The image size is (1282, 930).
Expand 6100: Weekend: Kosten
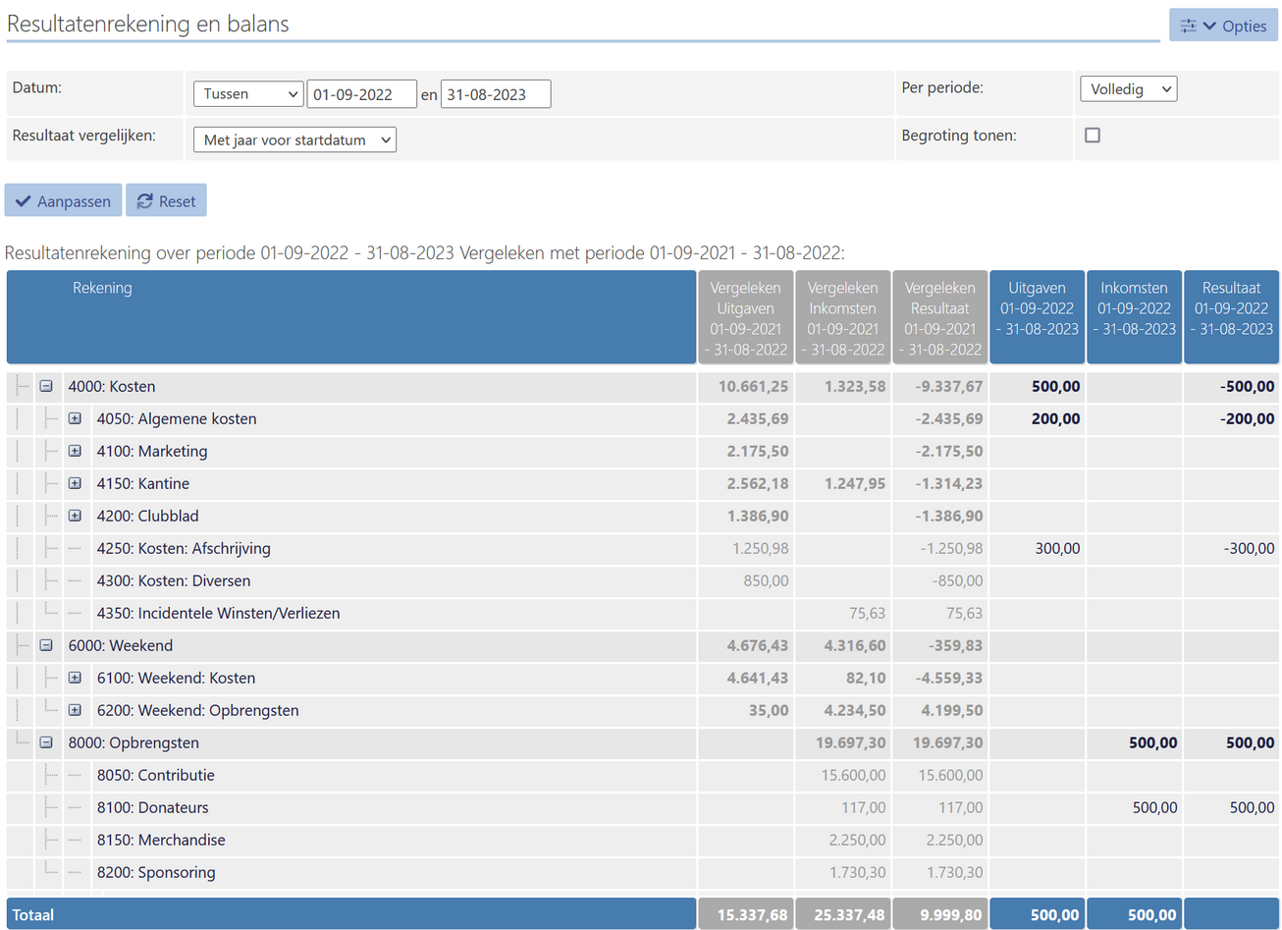tap(75, 679)
